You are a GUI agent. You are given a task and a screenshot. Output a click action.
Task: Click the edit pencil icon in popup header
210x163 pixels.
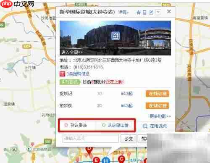[x=151, y=12]
